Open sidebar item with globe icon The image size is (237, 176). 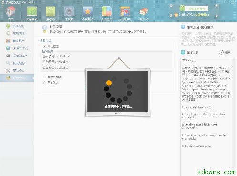[x=17, y=49]
